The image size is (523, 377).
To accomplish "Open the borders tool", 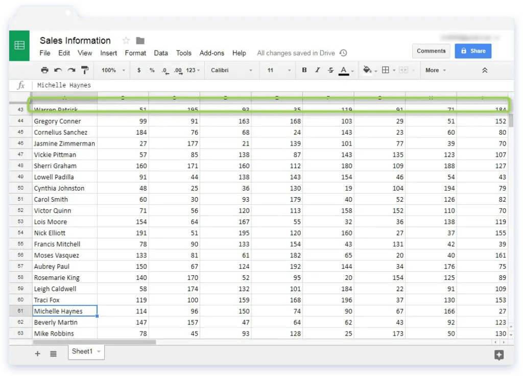I will [x=386, y=70].
